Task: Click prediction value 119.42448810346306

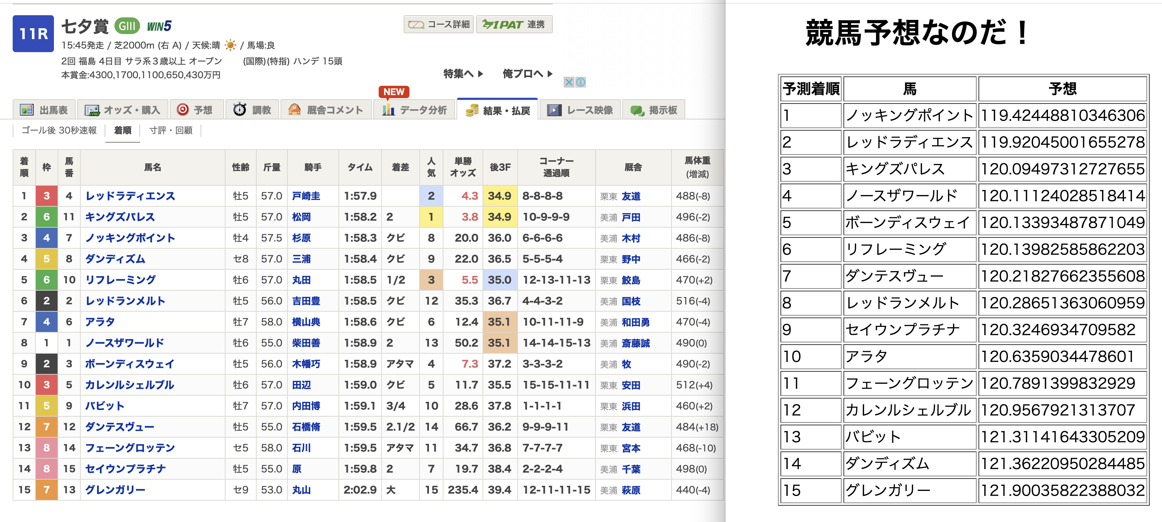Action: (x=1062, y=115)
